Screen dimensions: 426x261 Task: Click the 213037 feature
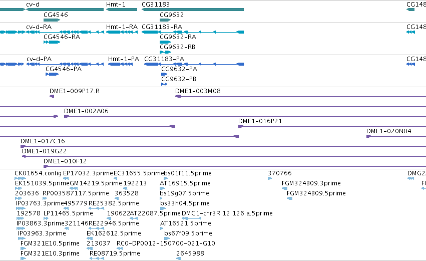(x=89, y=249)
